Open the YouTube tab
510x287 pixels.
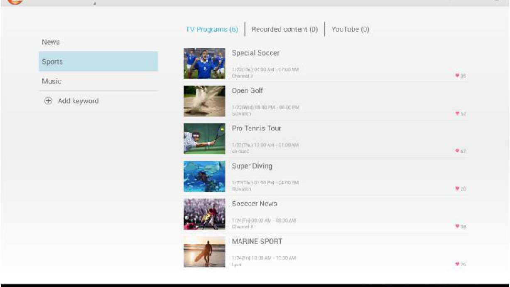click(x=351, y=29)
